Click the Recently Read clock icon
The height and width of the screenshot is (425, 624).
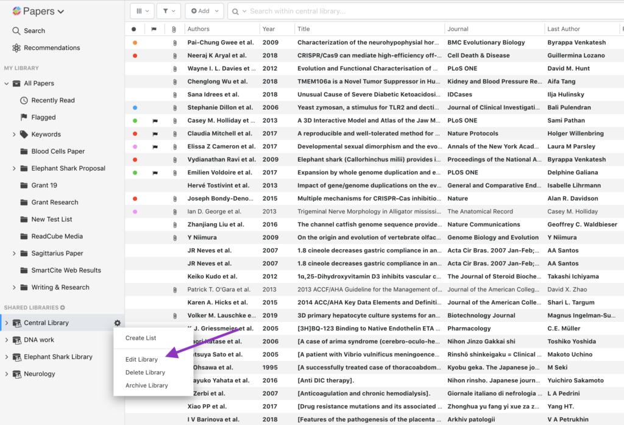(x=24, y=101)
